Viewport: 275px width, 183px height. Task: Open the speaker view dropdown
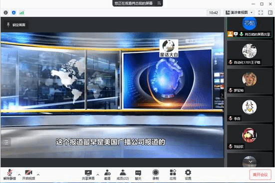[x=239, y=12]
